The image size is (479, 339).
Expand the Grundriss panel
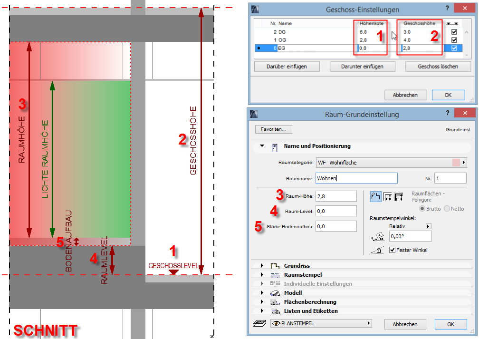262,266
